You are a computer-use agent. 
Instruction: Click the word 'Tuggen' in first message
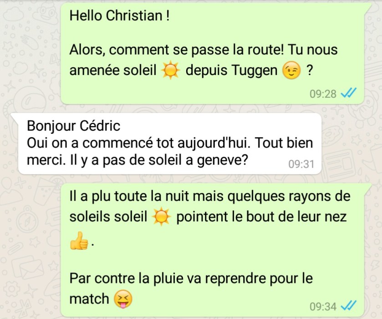pyautogui.click(x=255, y=71)
